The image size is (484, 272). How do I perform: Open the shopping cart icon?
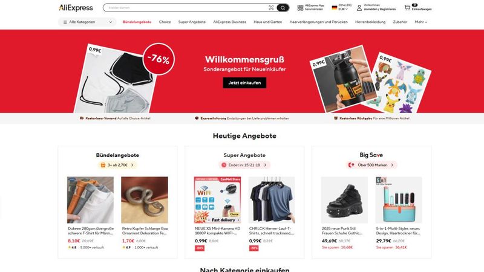coord(407,8)
